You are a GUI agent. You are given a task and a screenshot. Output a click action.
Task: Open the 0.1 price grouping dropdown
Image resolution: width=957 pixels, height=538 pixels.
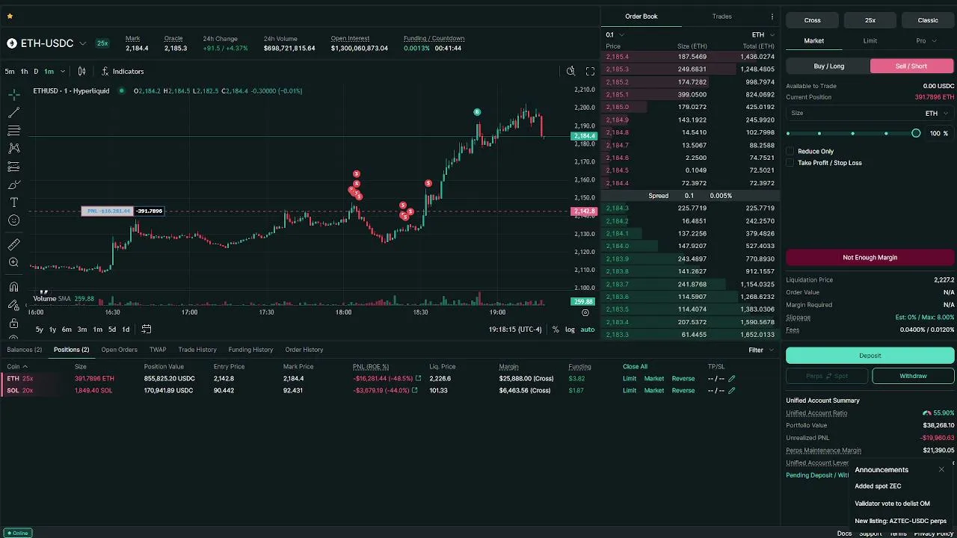click(x=615, y=34)
